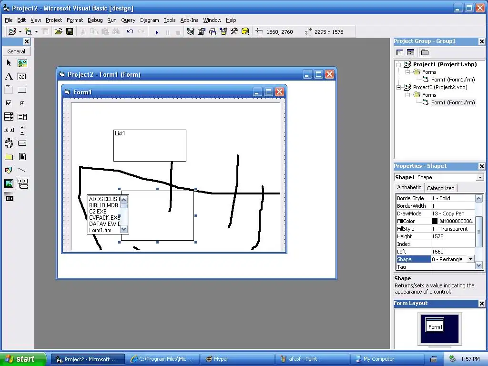Select the Data control tool
This screenshot has width=488, height=366.
(x=22, y=183)
